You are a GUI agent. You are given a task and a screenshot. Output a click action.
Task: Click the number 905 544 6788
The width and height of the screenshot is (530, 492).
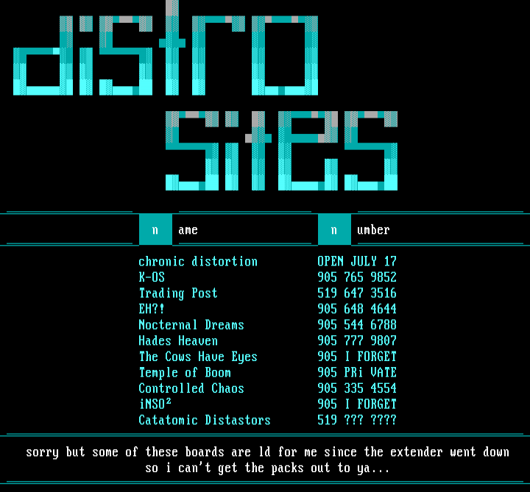point(357,325)
